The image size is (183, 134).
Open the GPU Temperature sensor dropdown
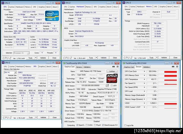click(x=144, y=79)
